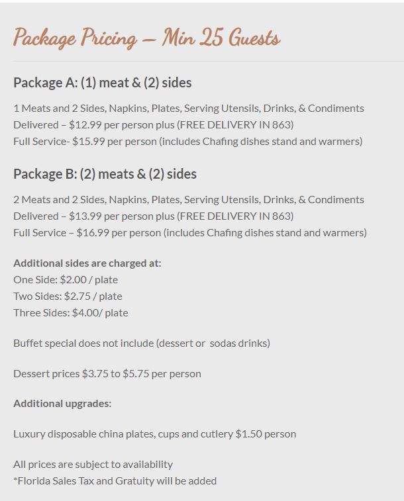404x501 pixels.
Task: Click the "Package B: (2) meats & (2) sides" heading
Action: pos(105,174)
